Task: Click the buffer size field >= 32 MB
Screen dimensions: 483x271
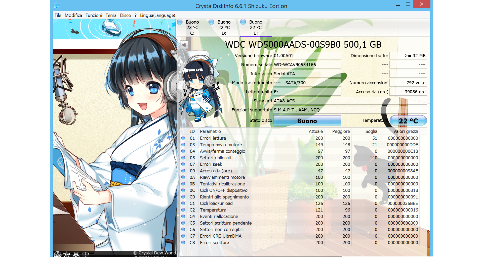Action: (x=408, y=56)
